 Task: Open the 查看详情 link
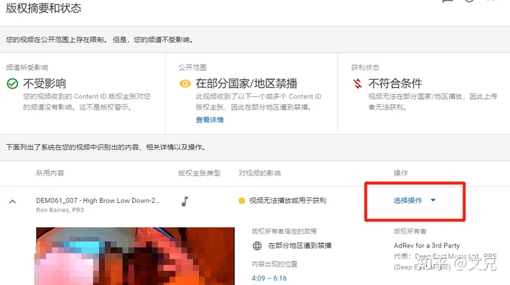[x=210, y=120]
